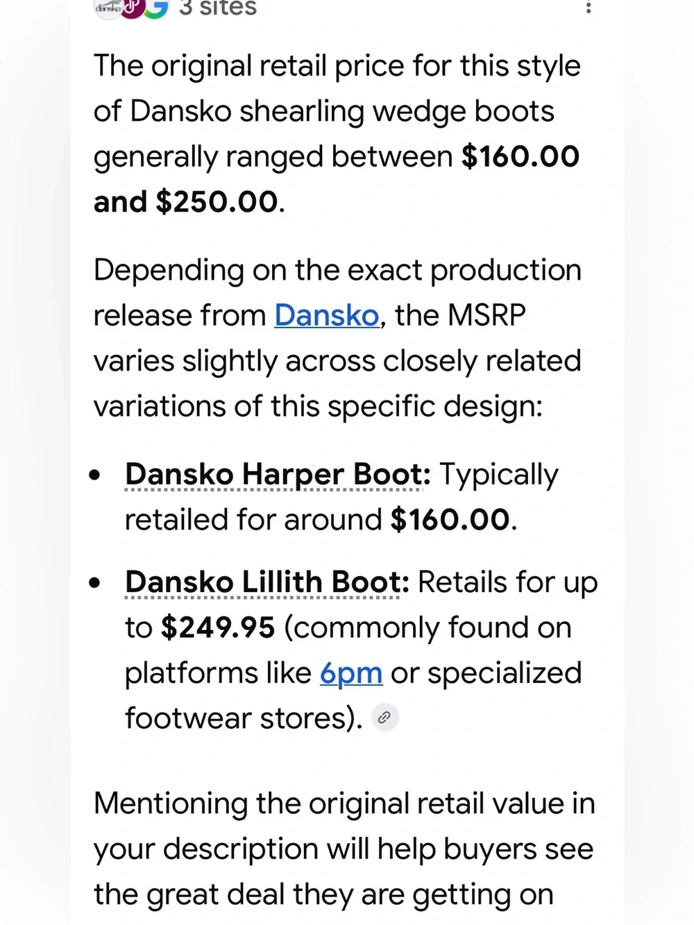Expand the '3 sites' sources list
The width and height of the screenshot is (694, 925).
coord(217,8)
